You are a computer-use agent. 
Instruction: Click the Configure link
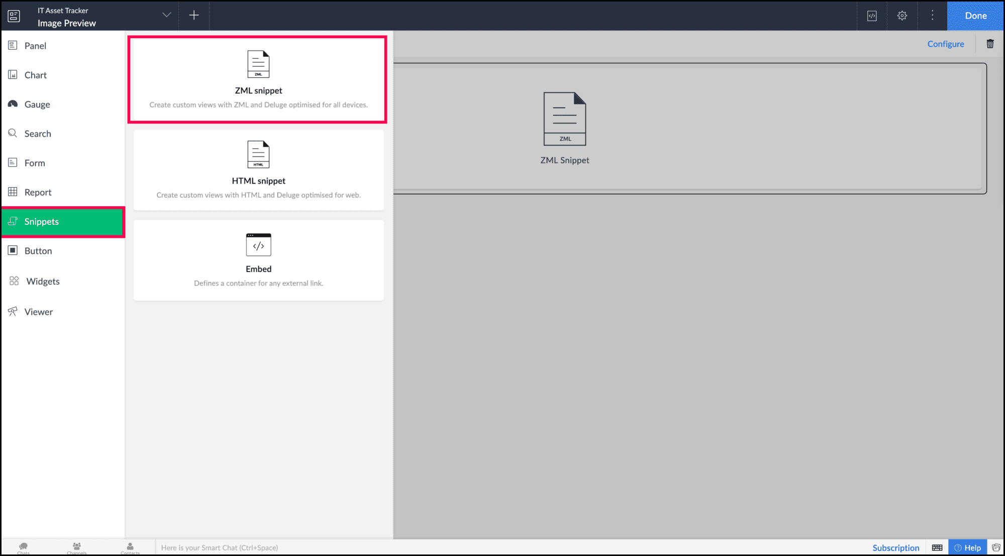pos(945,44)
